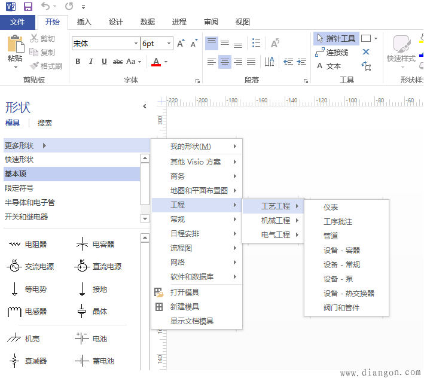This screenshot has height=381, width=424.
Task: Toggle Bold formatting
Action: [x=78, y=62]
